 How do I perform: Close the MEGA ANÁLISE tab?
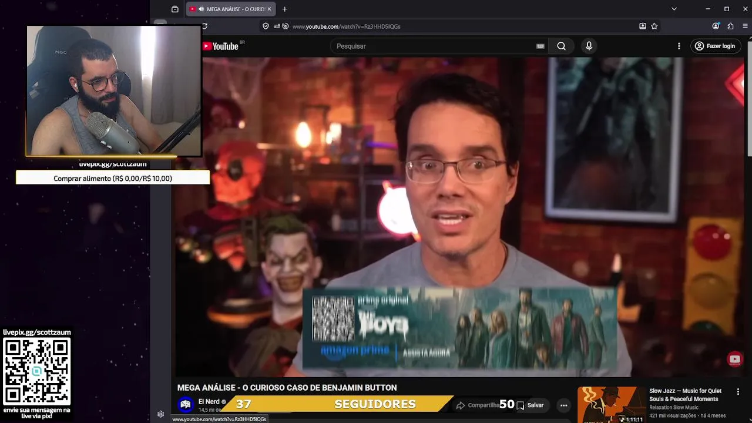(x=269, y=9)
